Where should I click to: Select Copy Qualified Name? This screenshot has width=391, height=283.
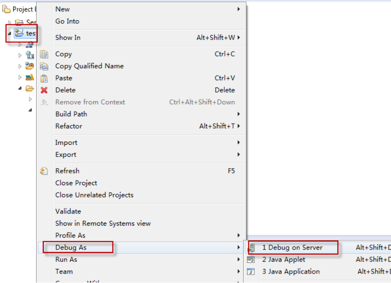(x=142, y=66)
